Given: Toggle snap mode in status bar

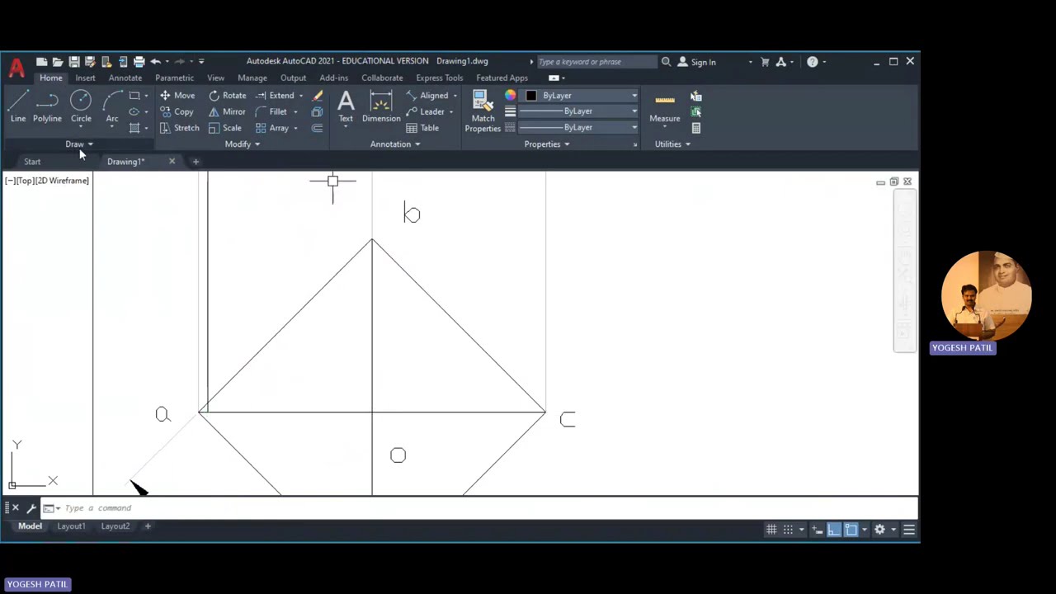Looking at the screenshot, I should [789, 530].
